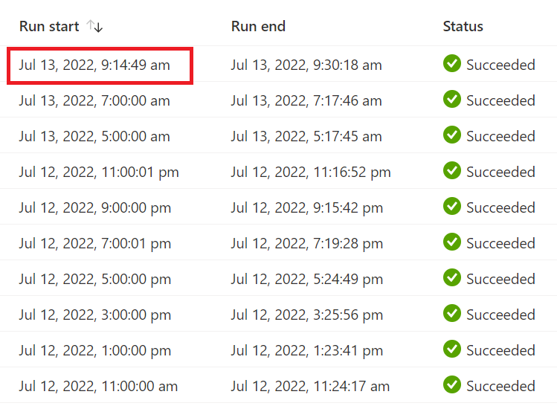Screen dimensions: 557x406
Task: Select the Status column header
Action: point(463,26)
